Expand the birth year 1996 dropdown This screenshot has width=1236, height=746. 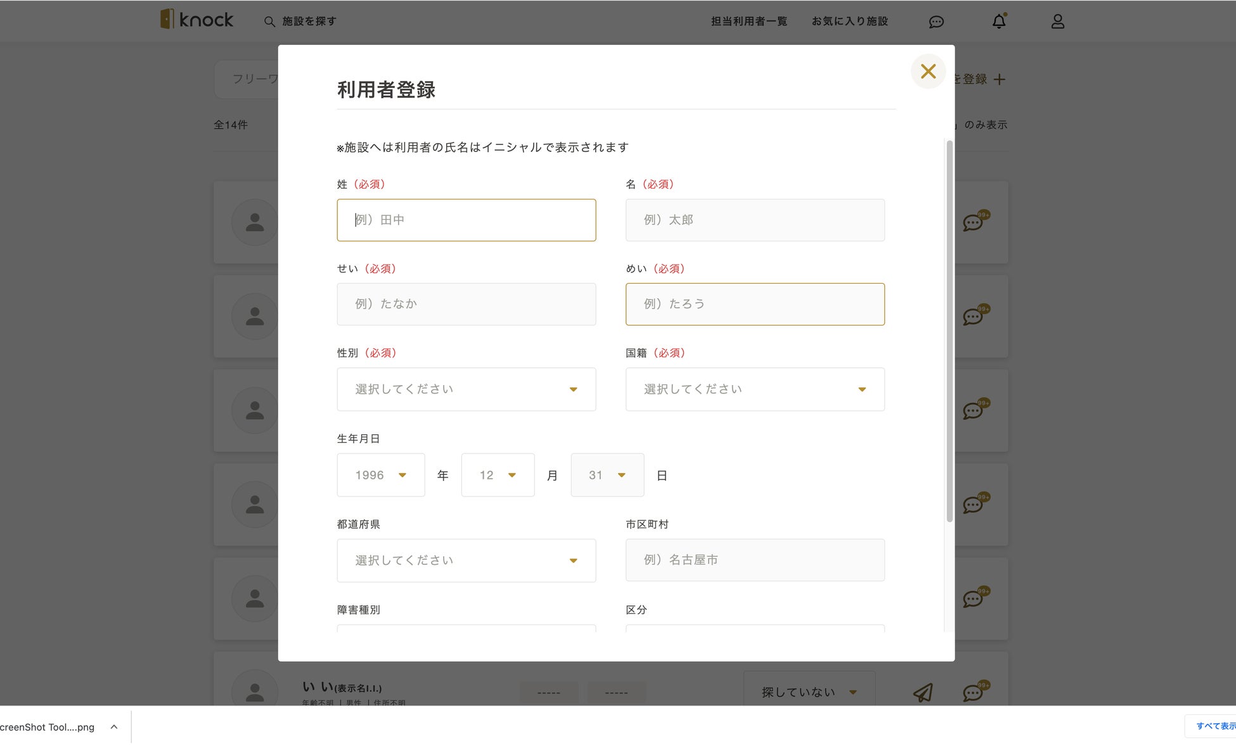click(x=380, y=475)
